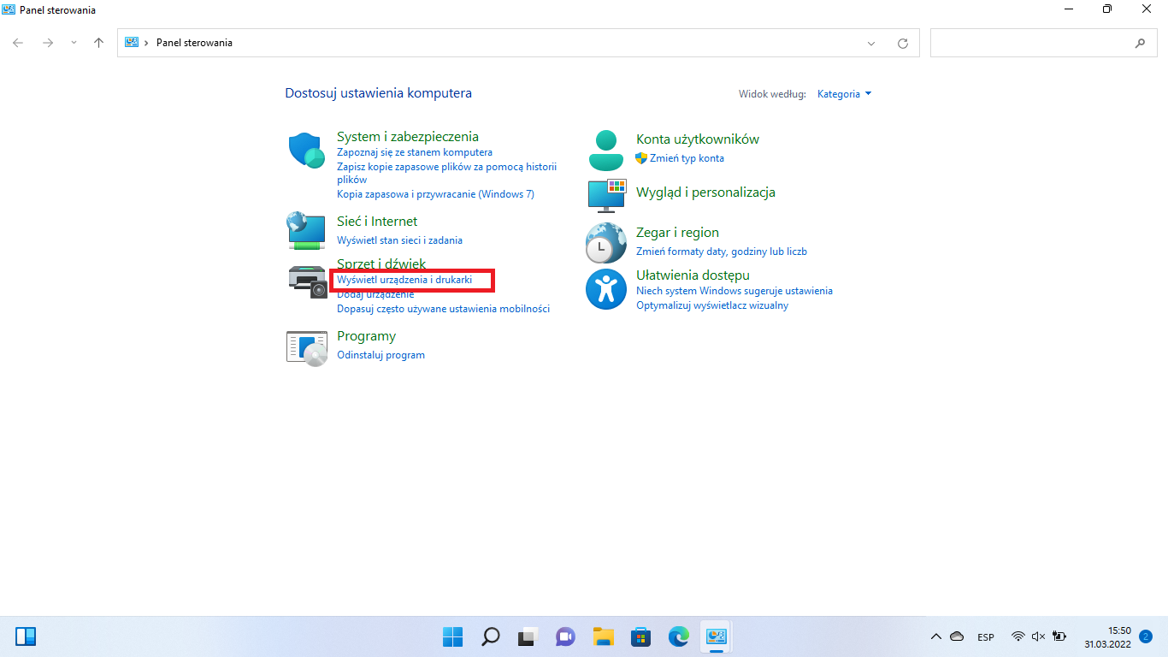This screenshot has width=1168, height=657.
Task: Open Zapisz kopie zapasowe plików link
Action: click(446, 173)
